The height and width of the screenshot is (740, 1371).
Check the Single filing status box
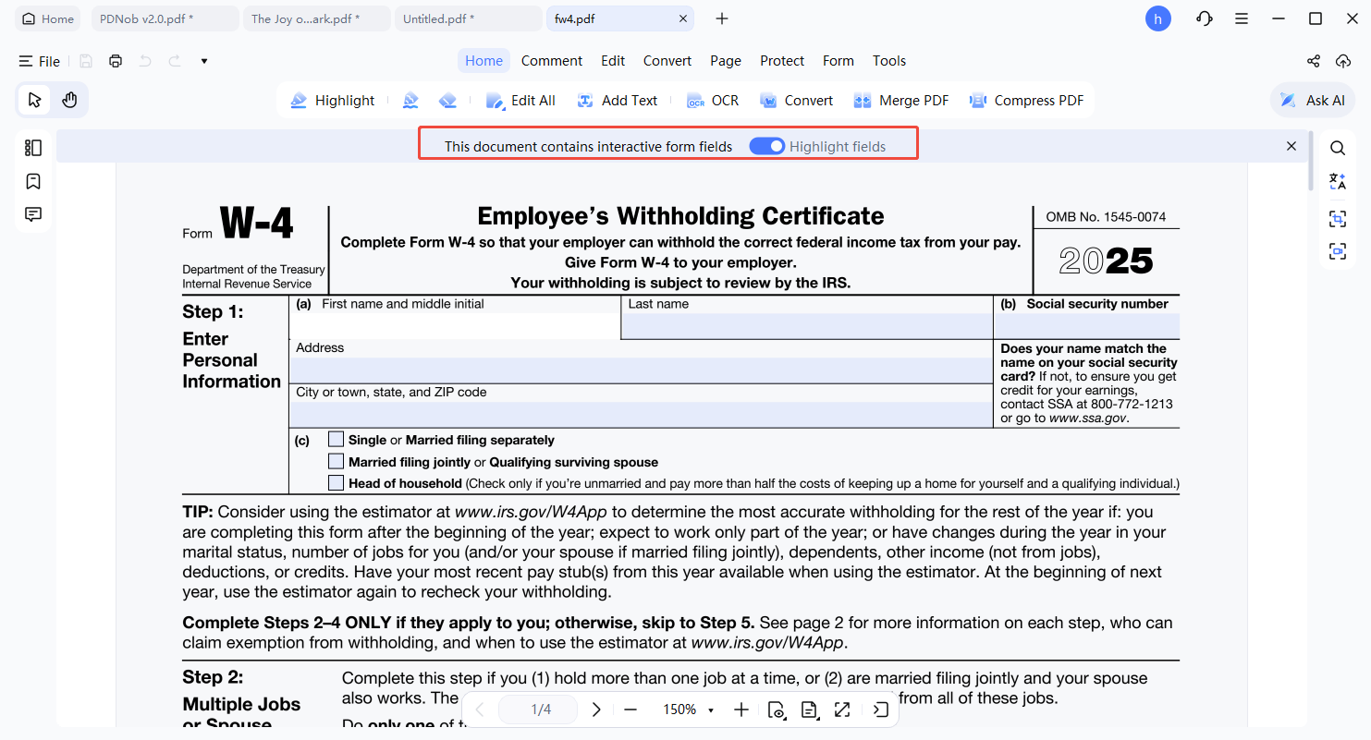coord(336,440)
